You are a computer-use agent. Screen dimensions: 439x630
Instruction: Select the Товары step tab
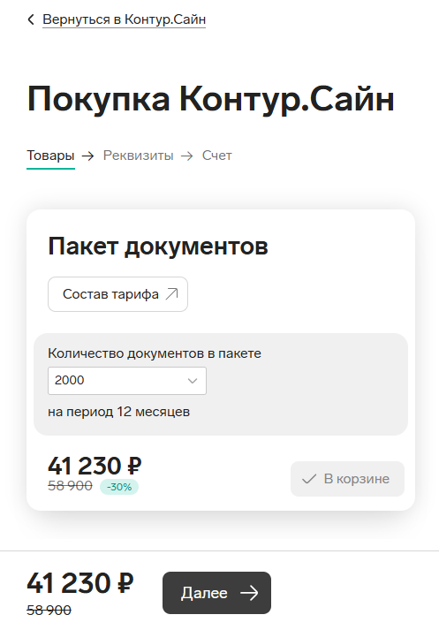(50, 156)
